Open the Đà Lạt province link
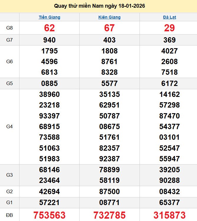 point(169,17)
